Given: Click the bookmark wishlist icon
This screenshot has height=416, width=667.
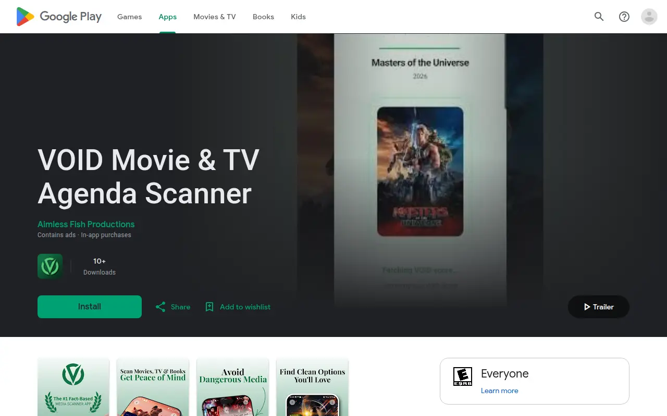Looking at the screenshot, I should coord(209,307).
